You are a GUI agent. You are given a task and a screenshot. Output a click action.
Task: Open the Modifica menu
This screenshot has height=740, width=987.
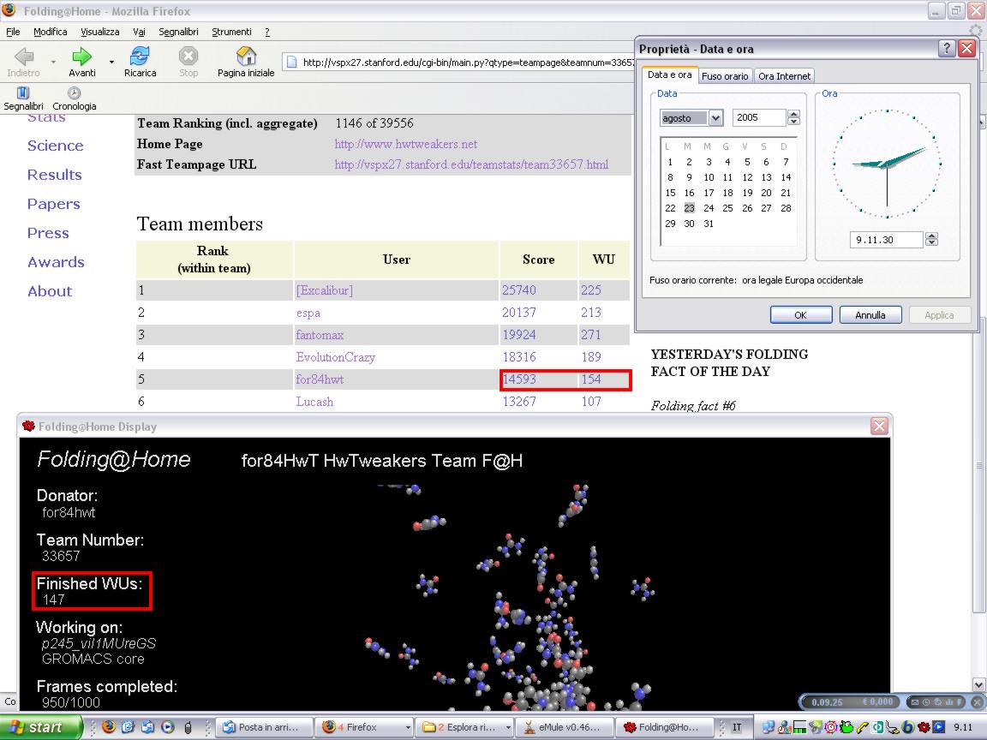(51, 32)
